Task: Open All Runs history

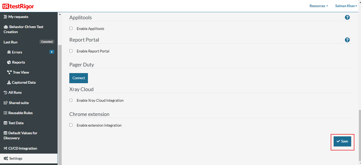Action: click(x=14, y=92)
